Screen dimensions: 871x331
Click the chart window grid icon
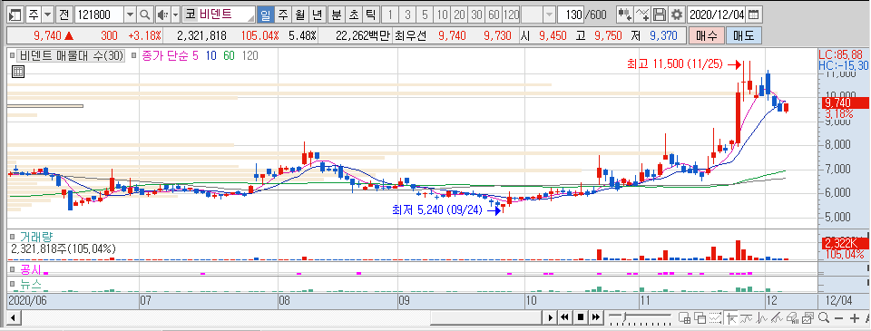coord(684,317)
